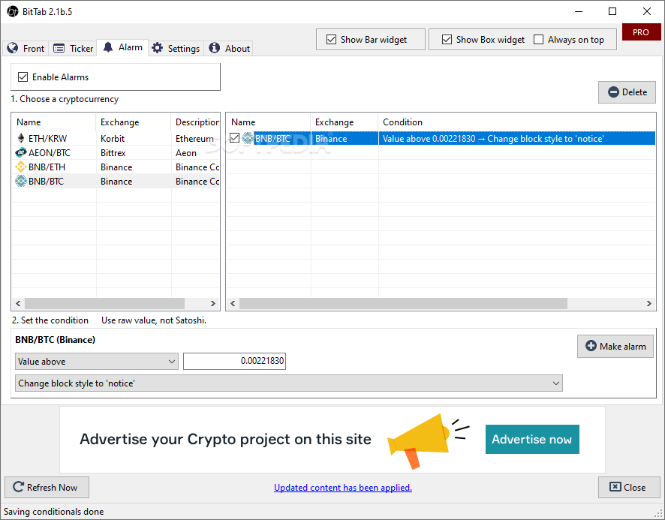Image resolution: width=665 pixels, height=520 pixels.
Task: Select the ETH/KRW row
Action: click(x=116, y=138)
